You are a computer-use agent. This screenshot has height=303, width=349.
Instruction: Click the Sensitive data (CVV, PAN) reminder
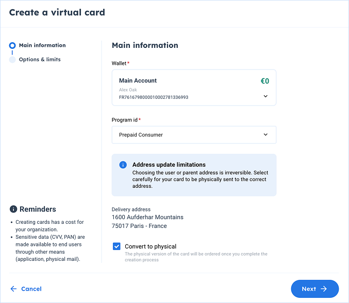(x=50, y=248)
